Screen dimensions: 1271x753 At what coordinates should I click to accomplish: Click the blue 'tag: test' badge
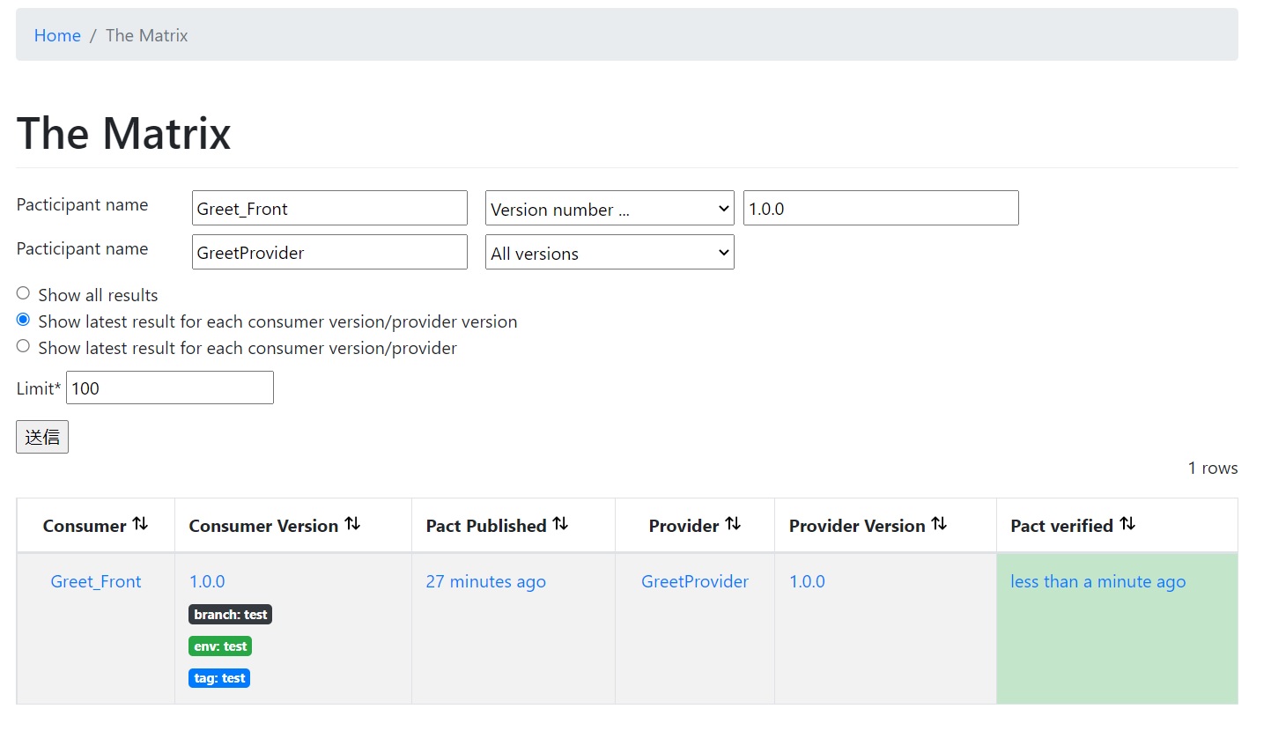point(219,678)
